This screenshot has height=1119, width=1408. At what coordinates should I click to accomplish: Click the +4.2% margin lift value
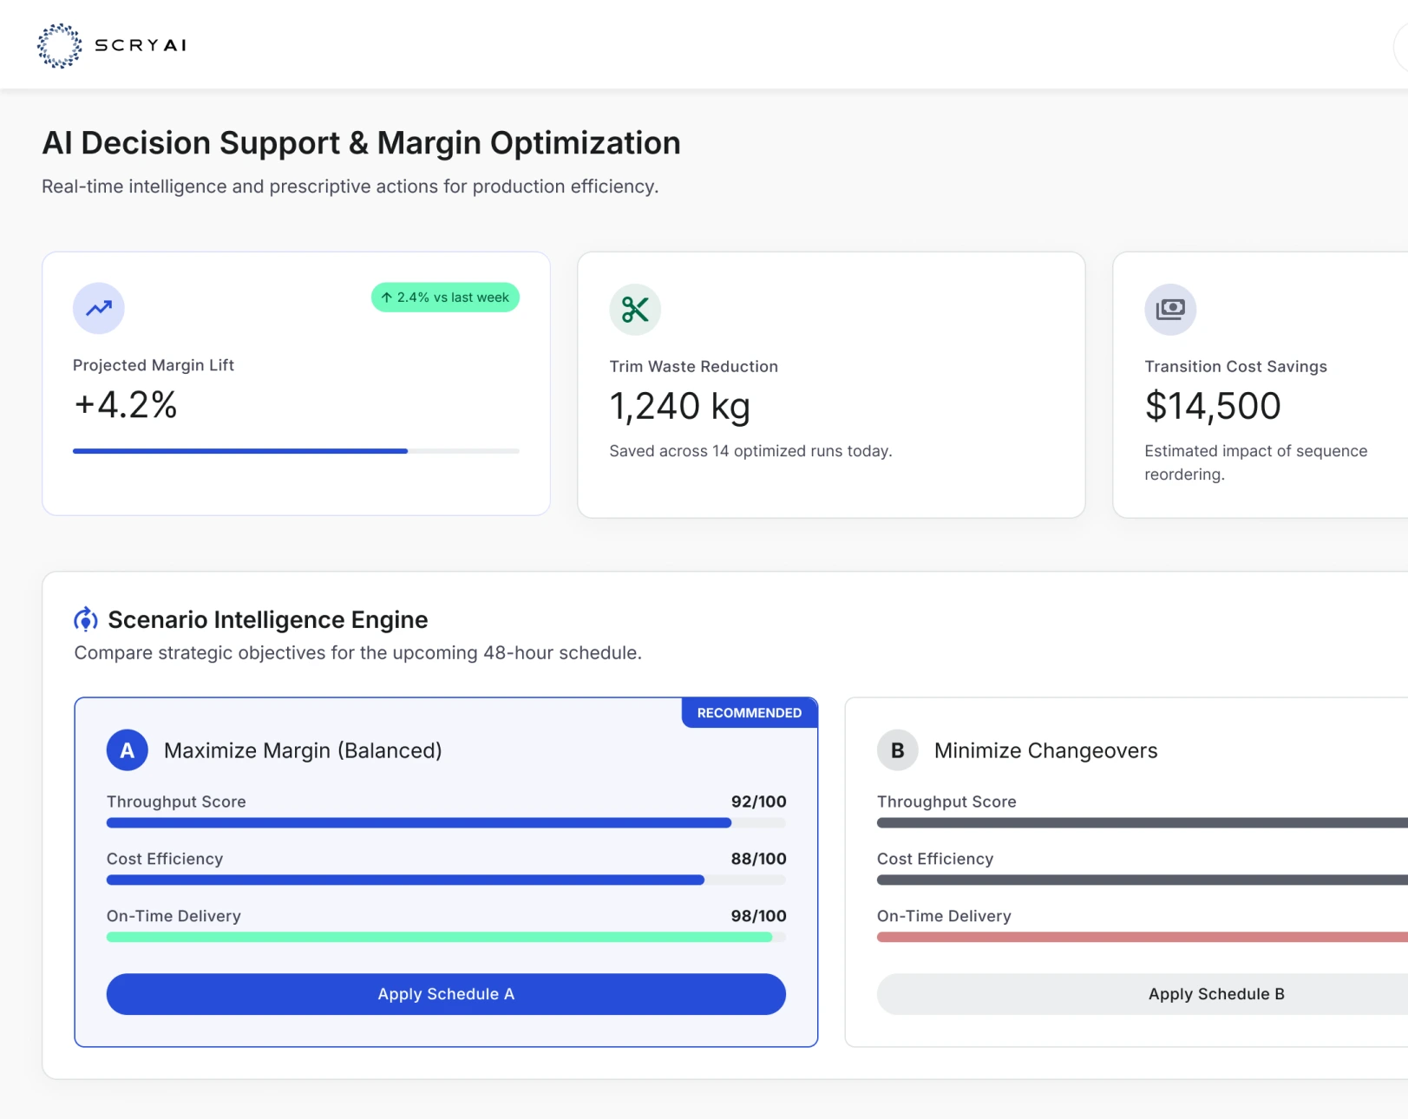(x=126, y=405)
